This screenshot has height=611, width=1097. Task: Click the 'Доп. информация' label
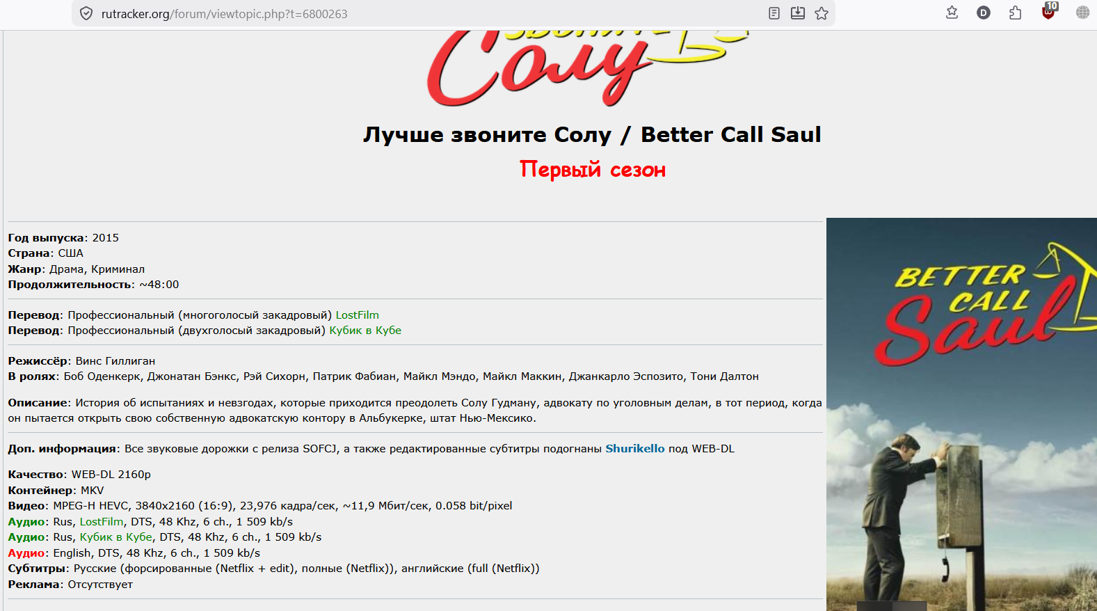click(x=62, y=449)
